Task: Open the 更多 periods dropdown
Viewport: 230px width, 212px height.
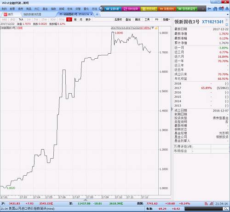Action: coord(88,20)
